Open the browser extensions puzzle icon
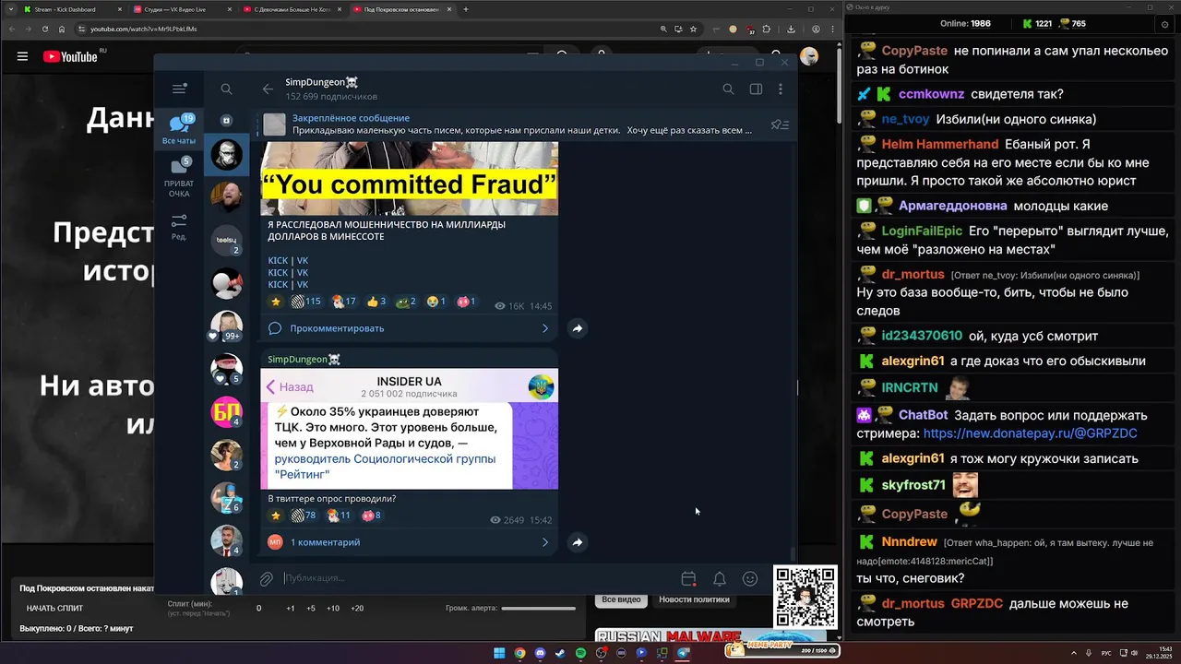Screen dimensions: 1181x664 (766, 29)
